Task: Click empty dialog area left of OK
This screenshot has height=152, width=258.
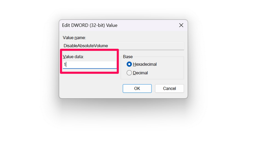Action: click(90, 88)
